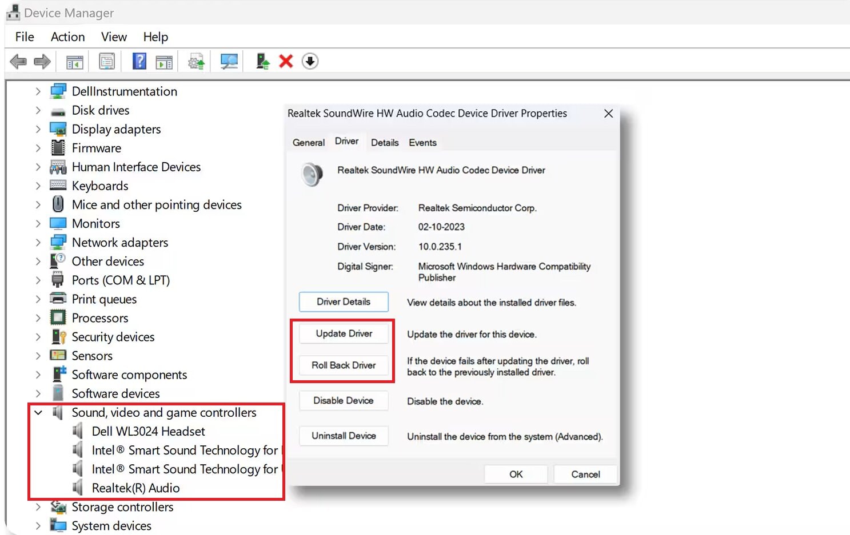Open the Action menu
Viewport: 850px width, 535px height.
pos(67,37)
